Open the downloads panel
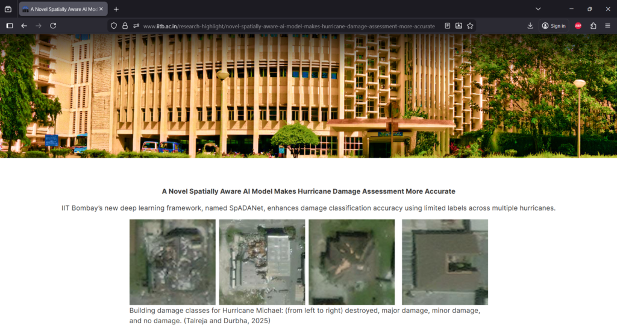This screenshot has height=325, width=617. click(530, 26)
